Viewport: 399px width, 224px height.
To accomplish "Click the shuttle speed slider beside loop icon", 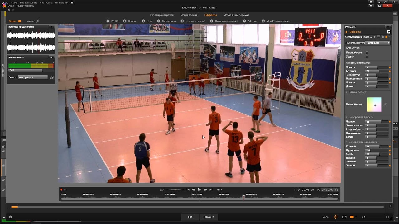I will [175, 189].
